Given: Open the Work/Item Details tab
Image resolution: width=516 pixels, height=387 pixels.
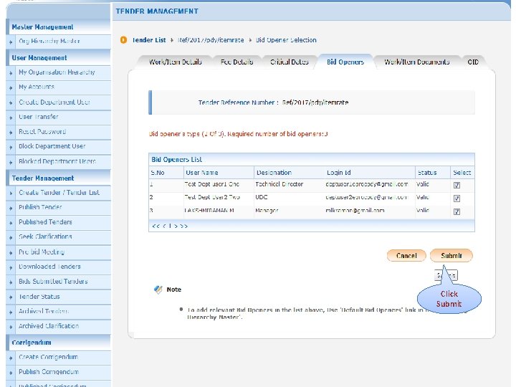Looking at the screenshot, I should point(175,62).
